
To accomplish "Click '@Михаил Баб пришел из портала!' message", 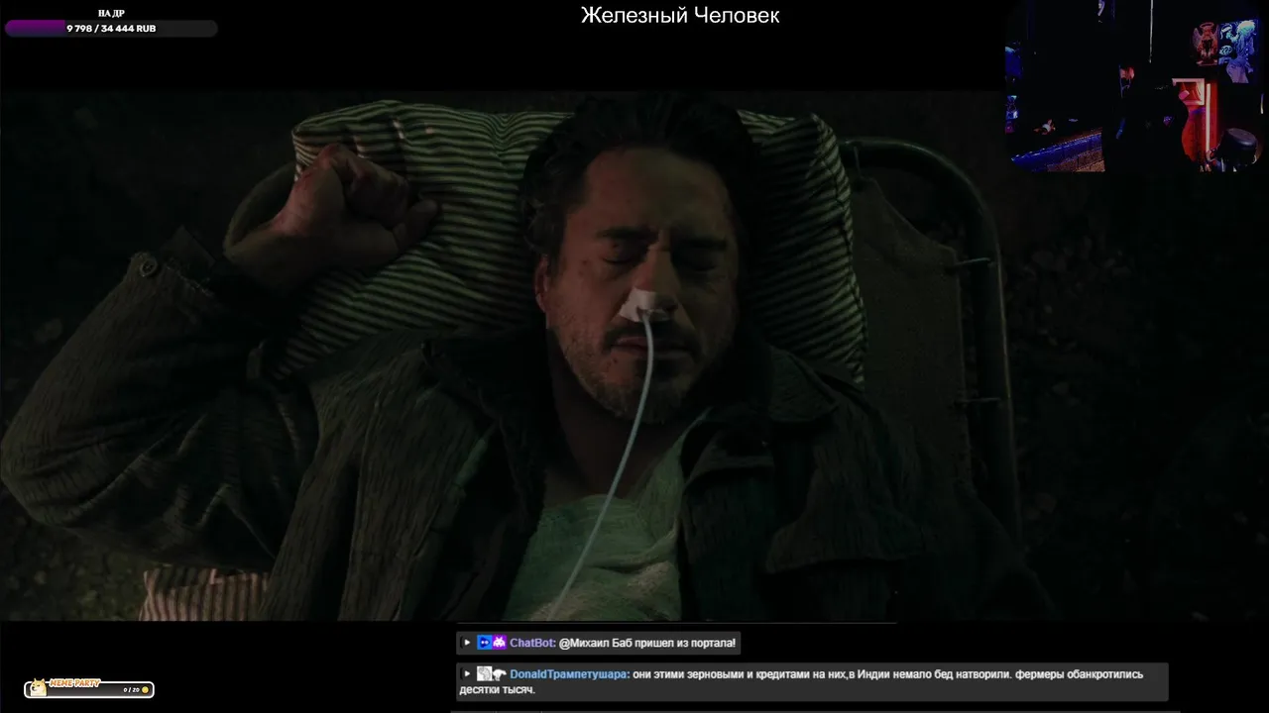I will [x=647, y=644].
